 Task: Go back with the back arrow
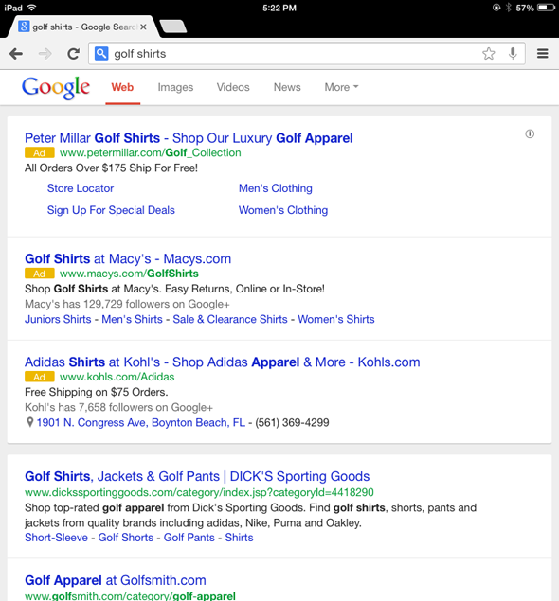point(16,54)
